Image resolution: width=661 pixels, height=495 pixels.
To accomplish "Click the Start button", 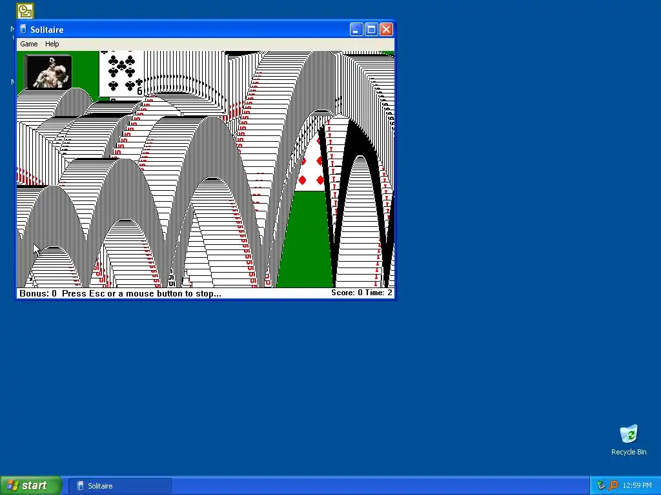I will [x=31, y=485].
